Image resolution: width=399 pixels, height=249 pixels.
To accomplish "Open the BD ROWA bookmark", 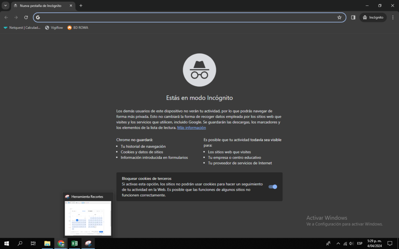I will tap(78, 28).
